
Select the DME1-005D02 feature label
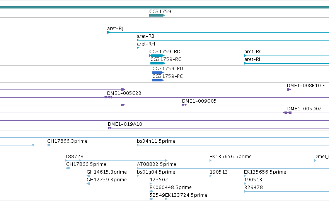304,109
